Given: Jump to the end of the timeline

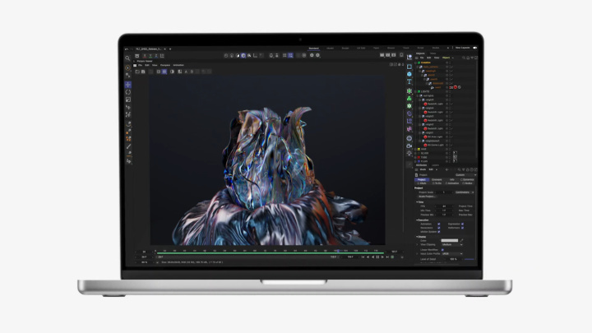Looking at the screenshot, I should 388,257.
